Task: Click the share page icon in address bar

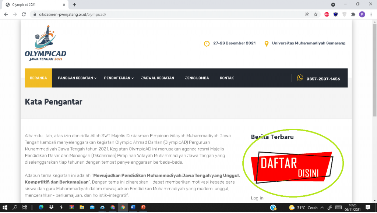Action: pyautogui.click(x=307, y=14)
